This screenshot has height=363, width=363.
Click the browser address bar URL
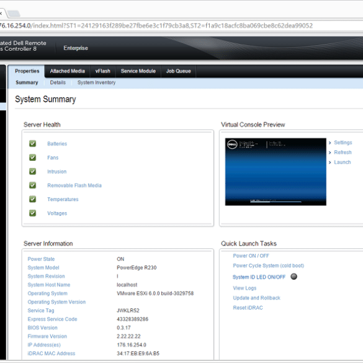tap(156, 25)
